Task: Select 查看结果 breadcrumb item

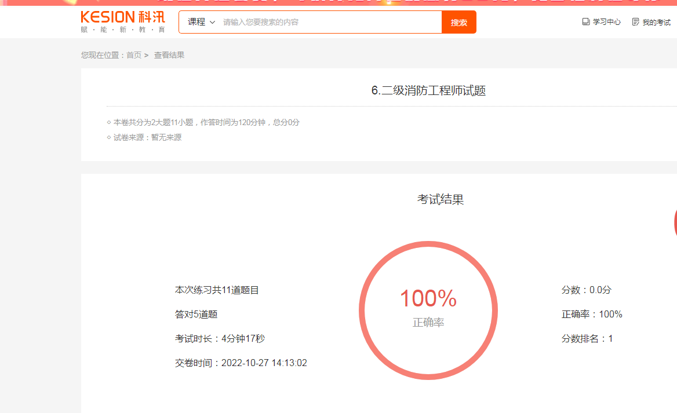Action: pyautogui.click(x=169, y=55)
